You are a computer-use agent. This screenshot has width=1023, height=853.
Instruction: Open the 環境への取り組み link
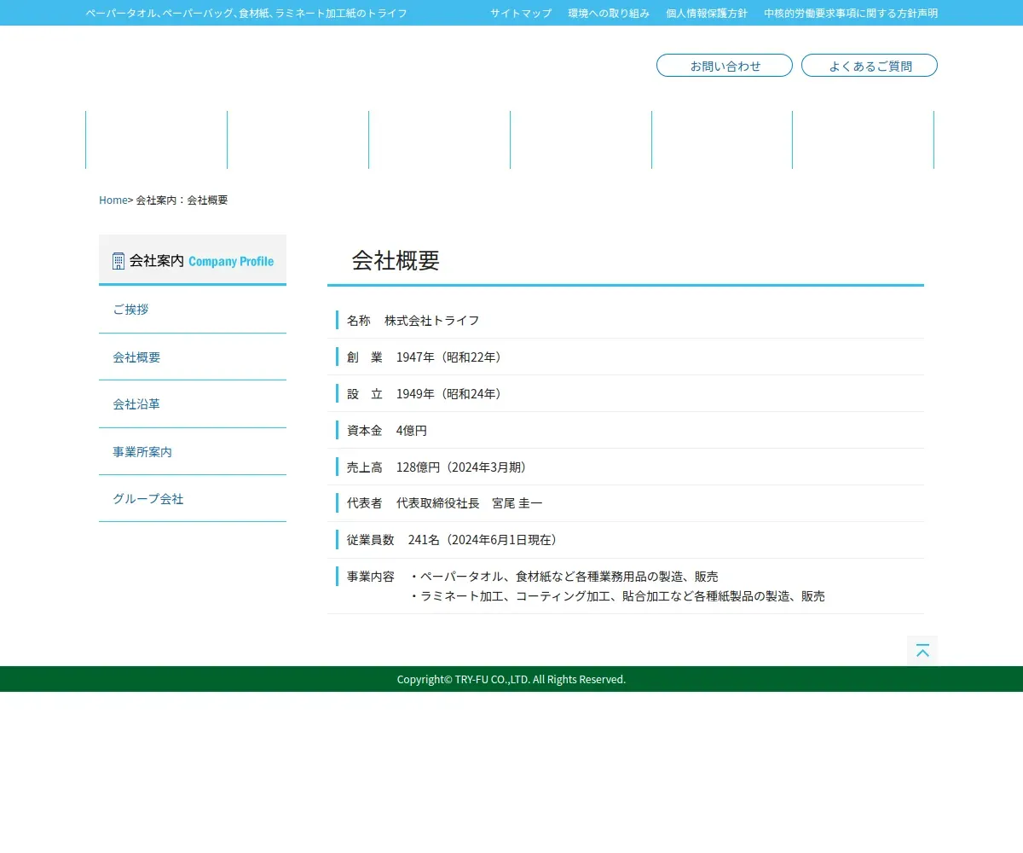(609, 13)
